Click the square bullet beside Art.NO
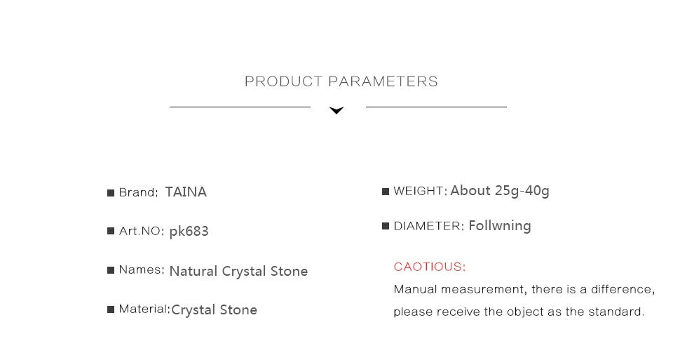This screenshot has width=673, height=360. (111, 231)
